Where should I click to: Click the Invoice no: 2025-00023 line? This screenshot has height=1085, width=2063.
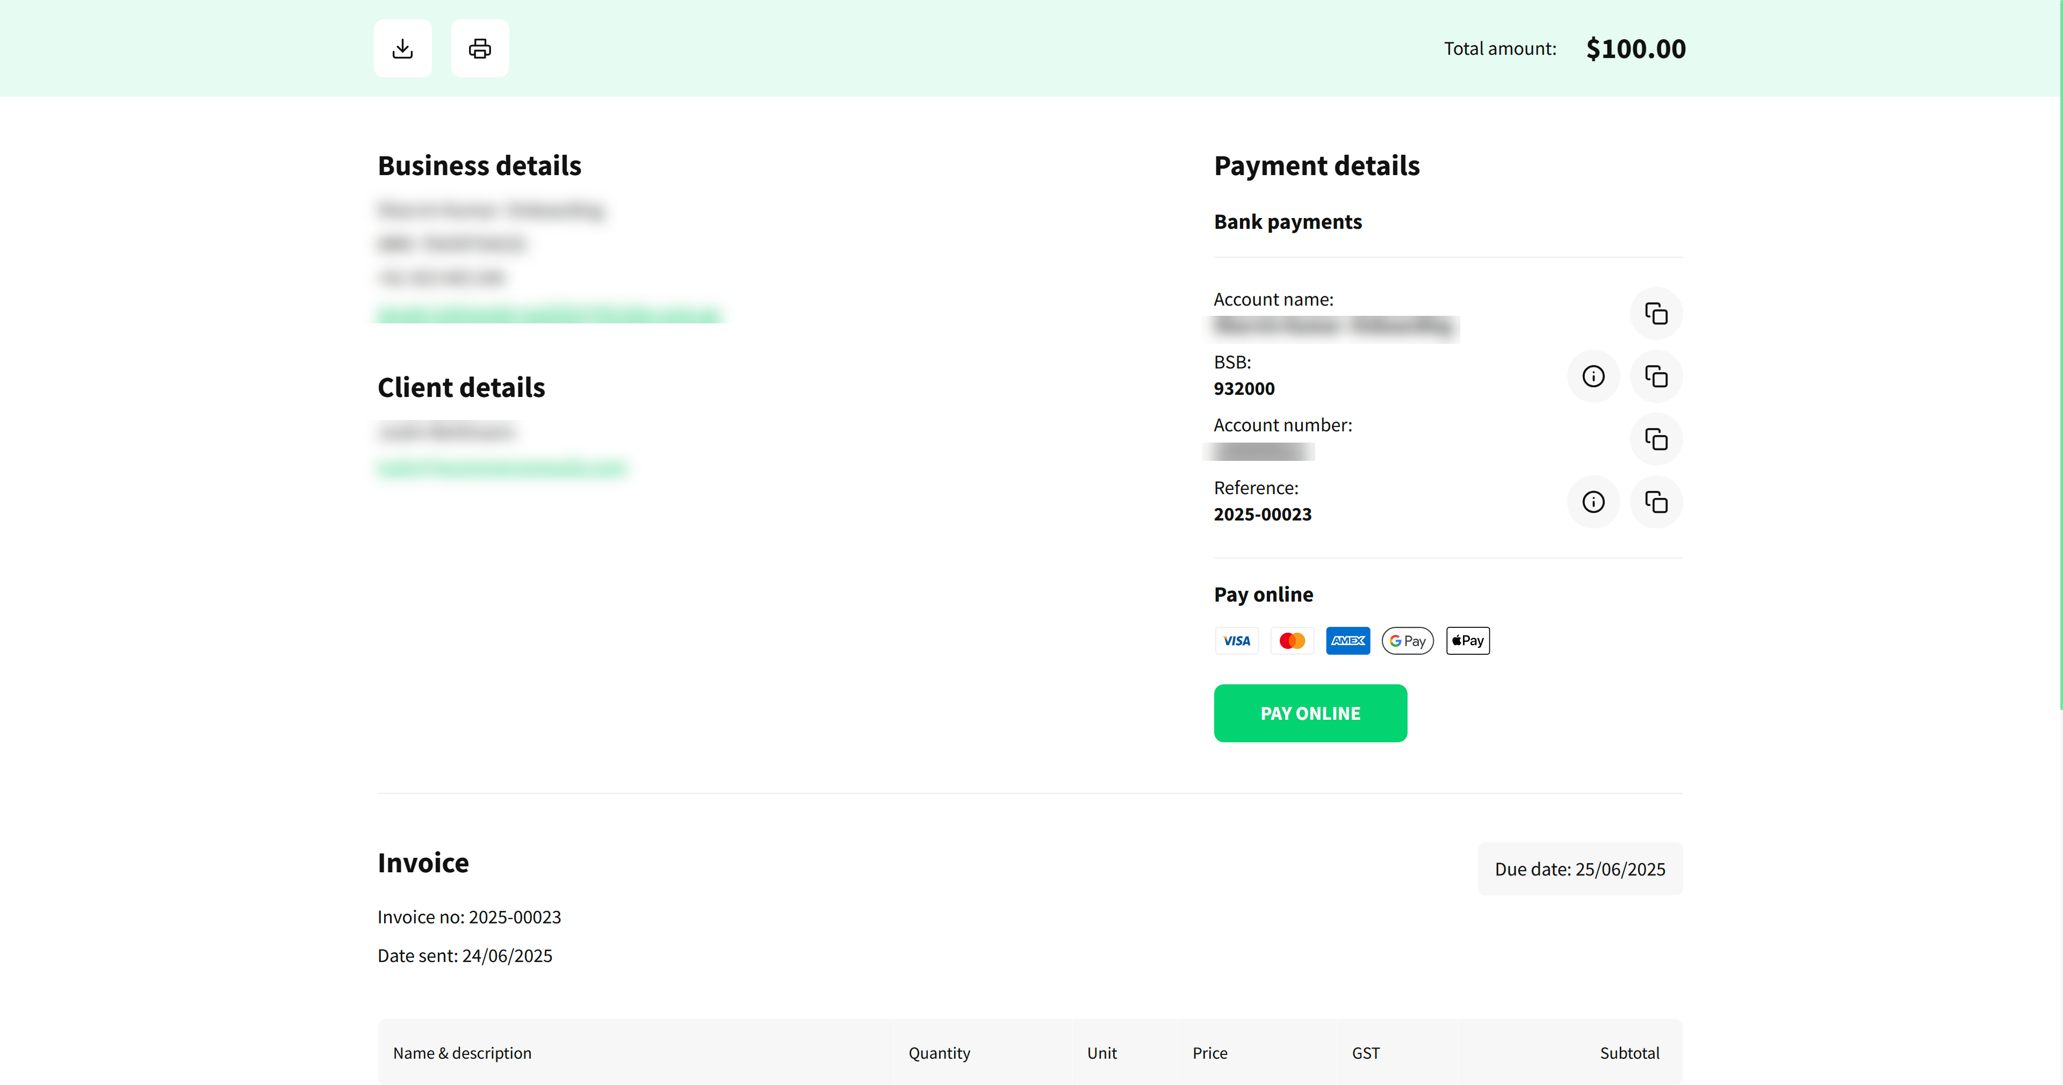[x=470, y=917]
